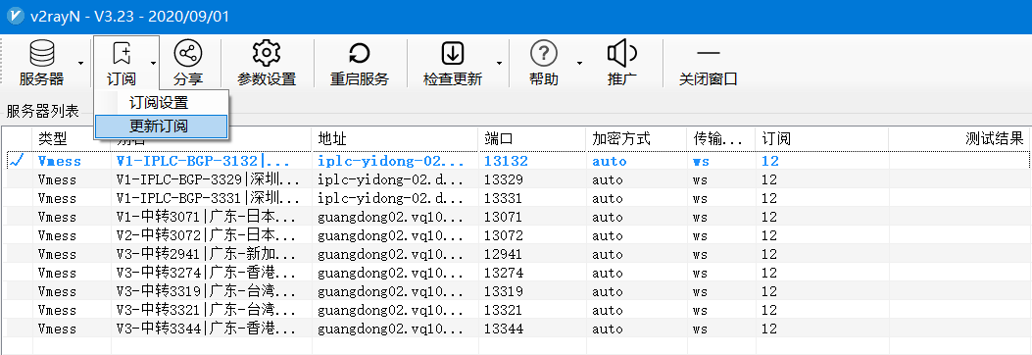Click the 关闭窗口 close window toolbar item
Viewport: 1032px width, 355px height.
click(x=709, y=63)
